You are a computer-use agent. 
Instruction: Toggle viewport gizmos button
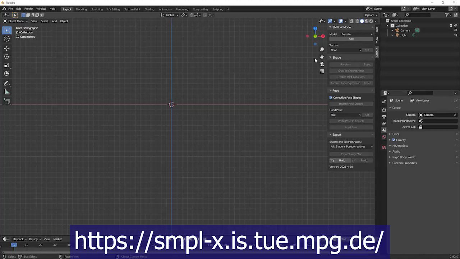tap(330, 21)
